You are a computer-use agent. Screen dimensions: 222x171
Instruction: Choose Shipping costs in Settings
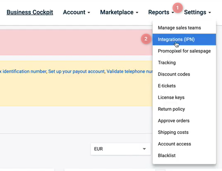coord(173,132)
